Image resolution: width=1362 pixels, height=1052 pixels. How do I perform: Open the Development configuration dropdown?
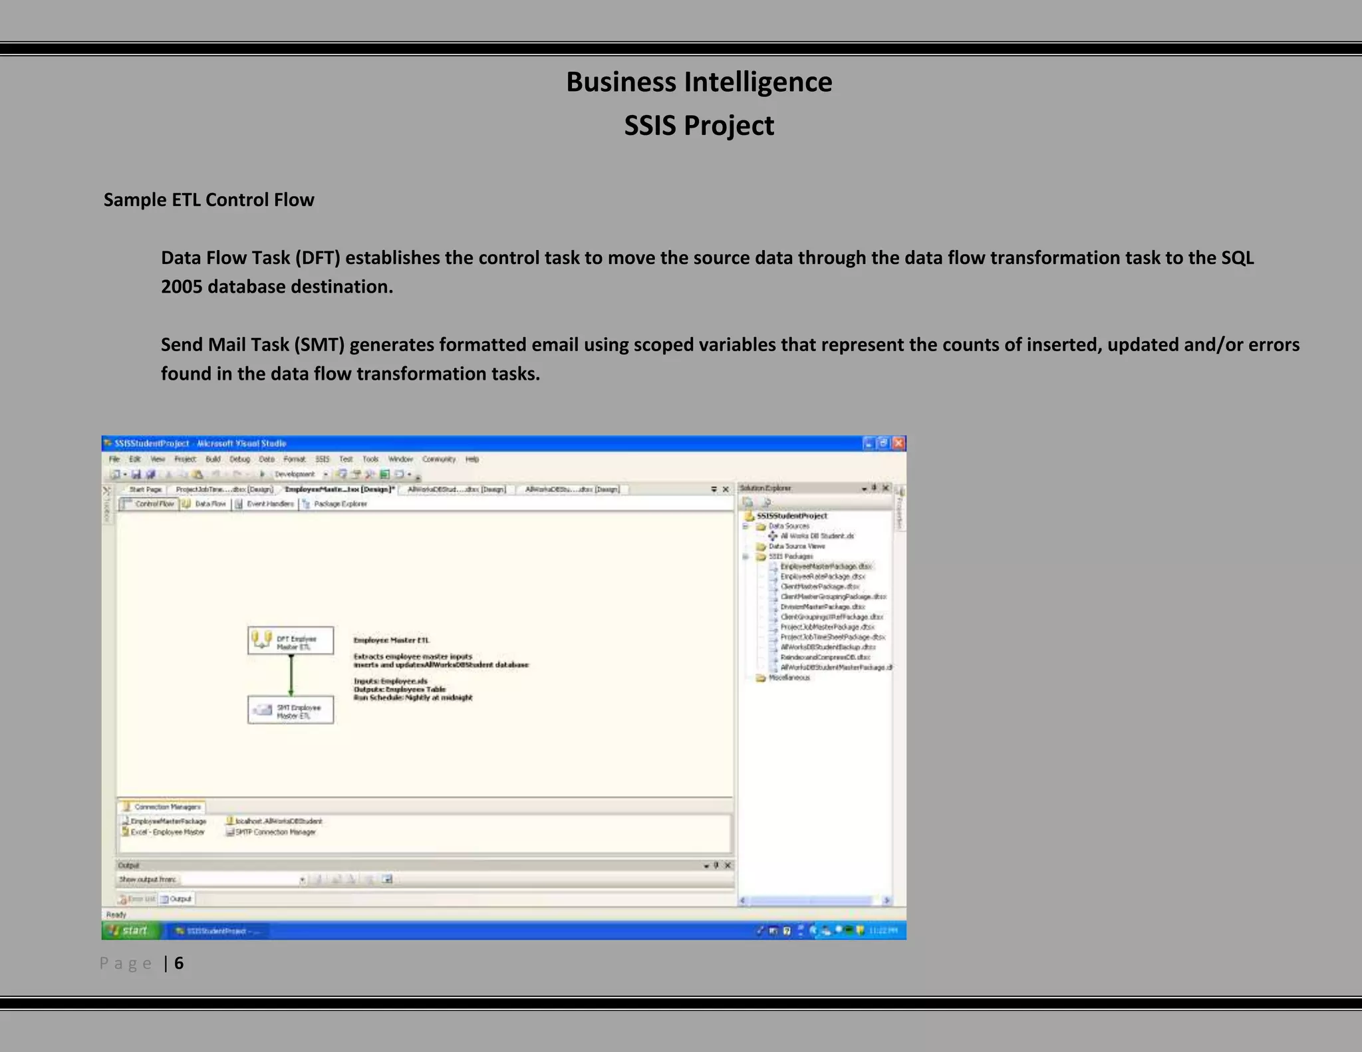[x=326, y=474]
